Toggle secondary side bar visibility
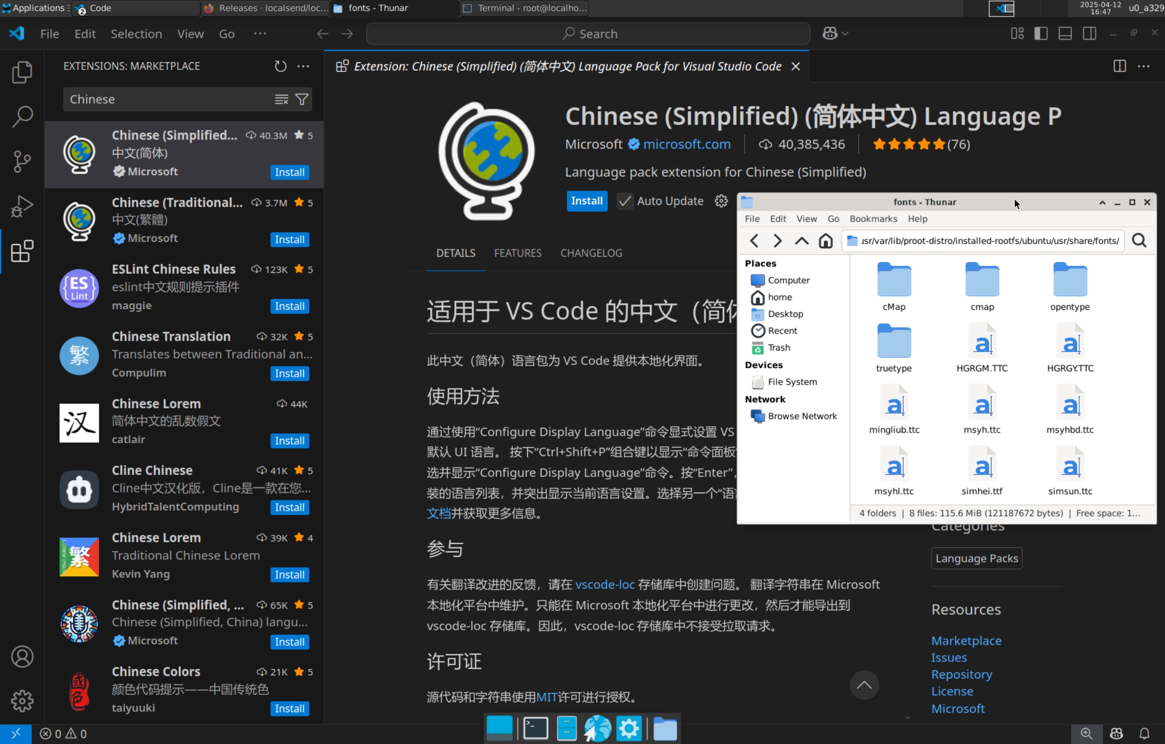The height and width of the screenshot is (744, 1165). pos(1089,34)
